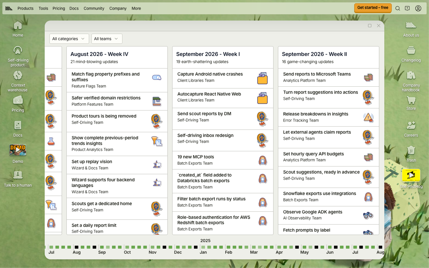
Task: Open 'Let external agents claim reports' update
Action: (x=329, y=137)
